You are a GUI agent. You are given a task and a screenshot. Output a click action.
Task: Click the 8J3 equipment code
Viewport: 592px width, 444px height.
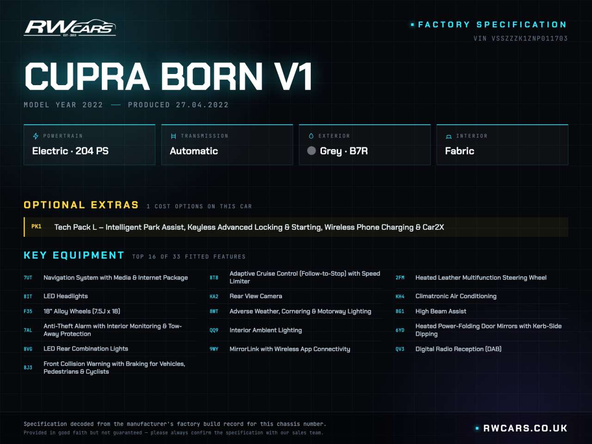pos(28,368)
